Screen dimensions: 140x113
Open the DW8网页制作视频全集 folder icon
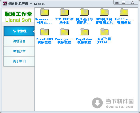click(104, 12)
